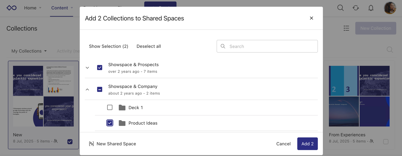Open From Experiences collection thumbnail

[359, 96]
